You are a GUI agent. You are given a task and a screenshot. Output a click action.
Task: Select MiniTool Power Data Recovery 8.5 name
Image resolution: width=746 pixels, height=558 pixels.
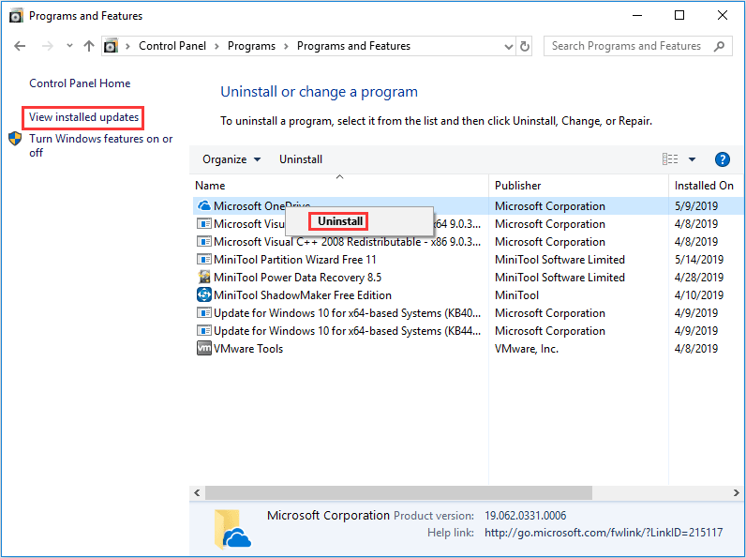pyautogui.click(x=297, y=278)
